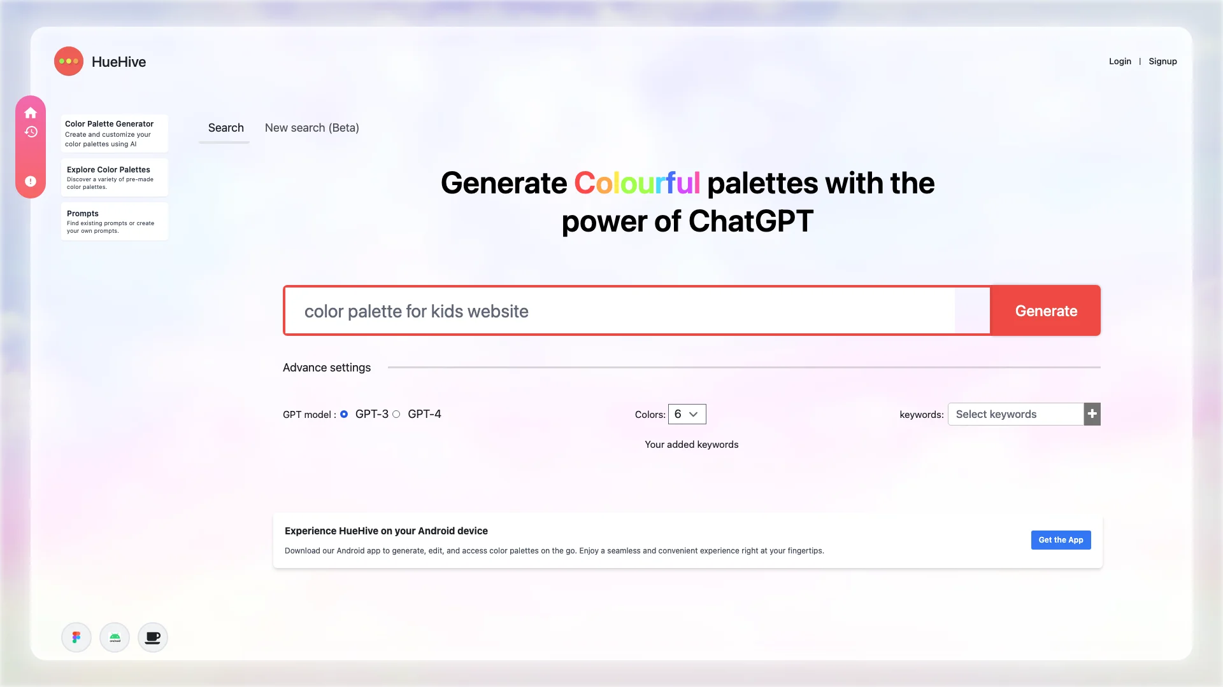Click the HueHive logo circle icon

(69, 60)
